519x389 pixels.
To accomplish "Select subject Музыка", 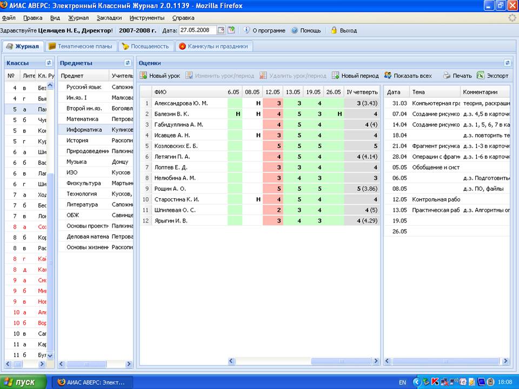I will (x=96, y=162).
